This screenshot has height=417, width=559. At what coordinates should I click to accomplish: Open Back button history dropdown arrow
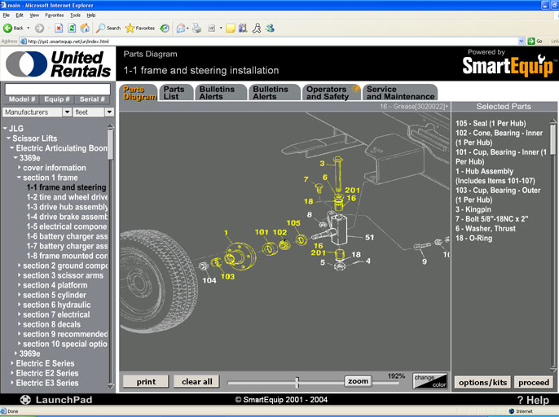point(29,29)
